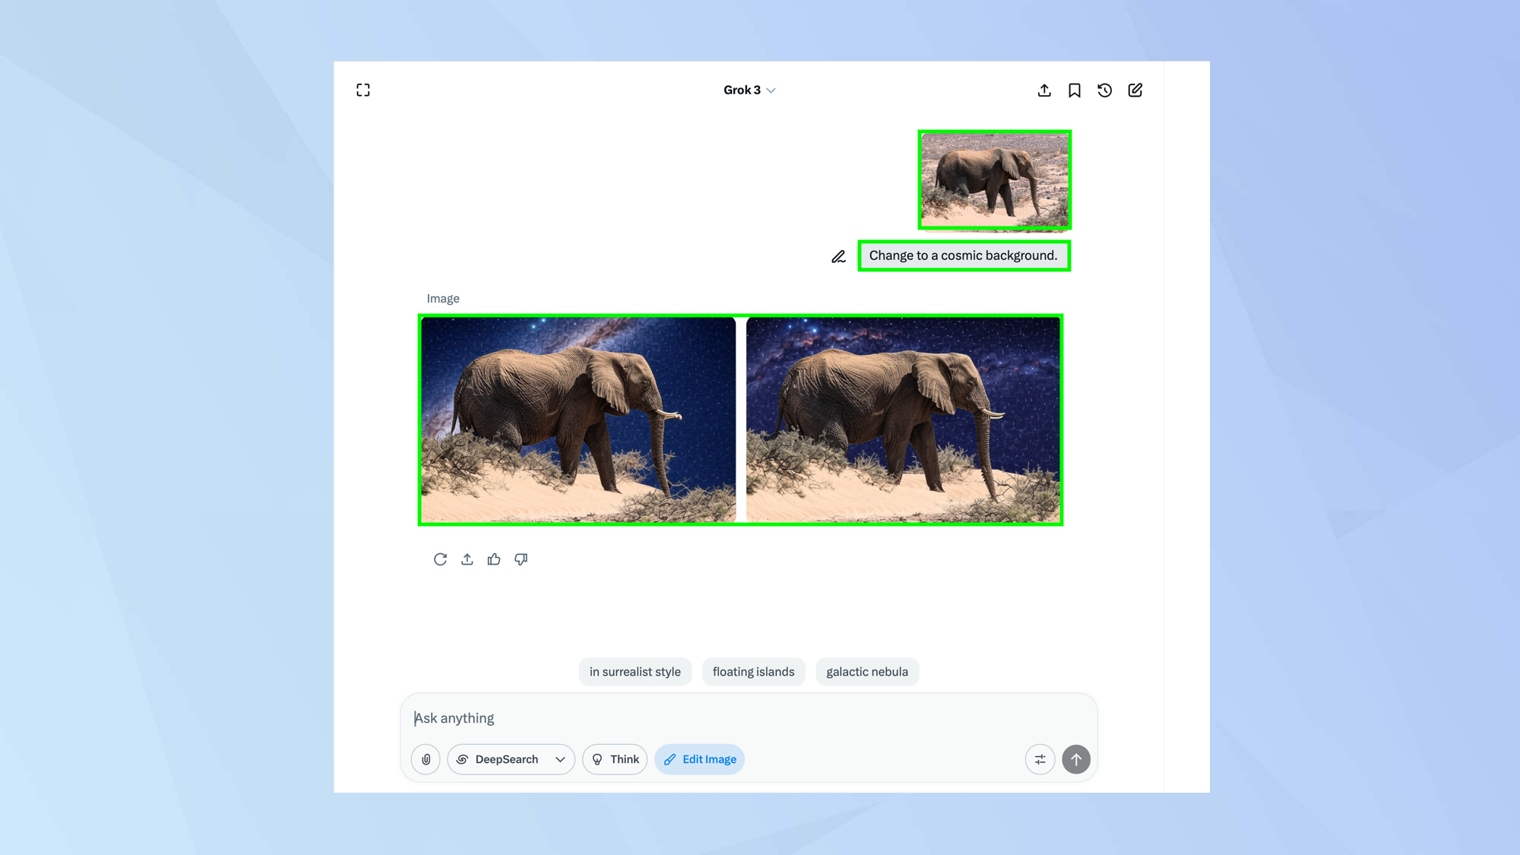Viewport: 1520px width, 855px height.
Task: Select the 'galactic nebula' suggestion
Action: [x=866, y=672]
